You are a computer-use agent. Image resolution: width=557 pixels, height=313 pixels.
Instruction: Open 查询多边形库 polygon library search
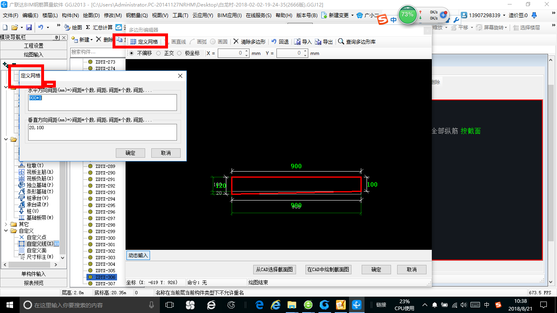[x=357, y=42]
